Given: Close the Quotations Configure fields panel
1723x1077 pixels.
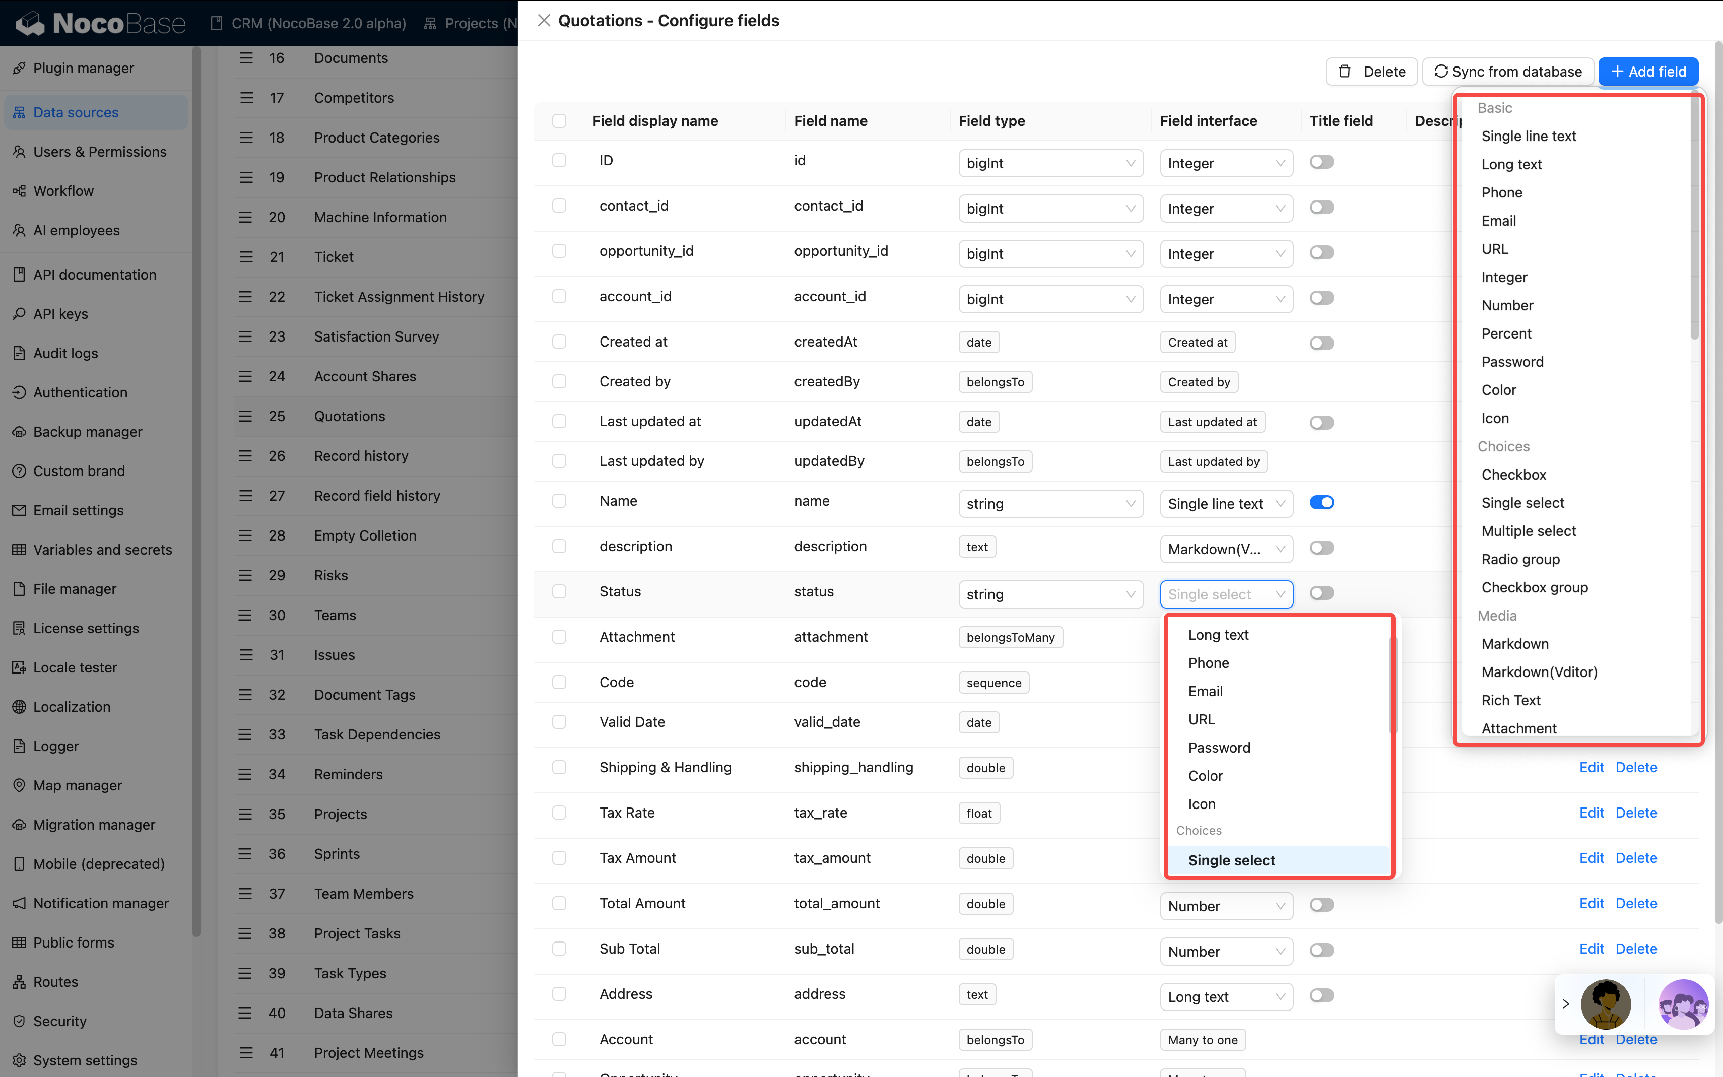Looking at the screenshot, I should pos(544,21).
